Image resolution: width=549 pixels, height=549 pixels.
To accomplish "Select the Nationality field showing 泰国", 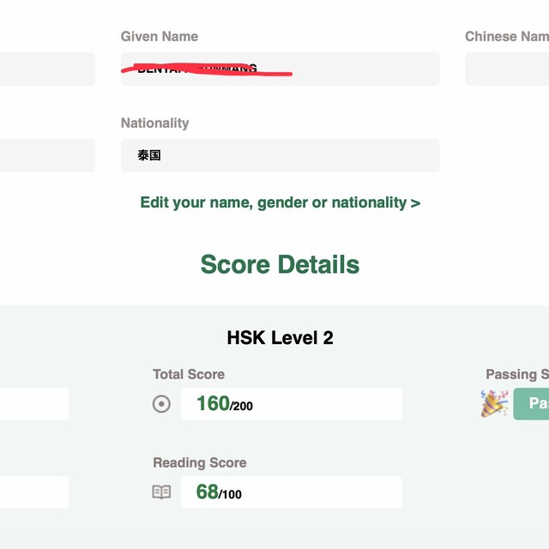I will (280, 155).
